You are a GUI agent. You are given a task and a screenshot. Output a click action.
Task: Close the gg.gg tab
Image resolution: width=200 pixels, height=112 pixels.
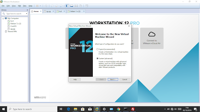tap(53, 11)
